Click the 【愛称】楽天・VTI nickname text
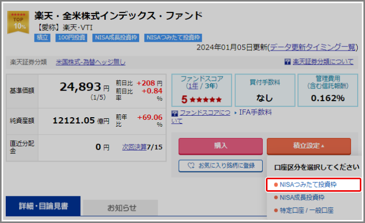The width and height of the screenshot is (365, 223). tap(64, 28)
